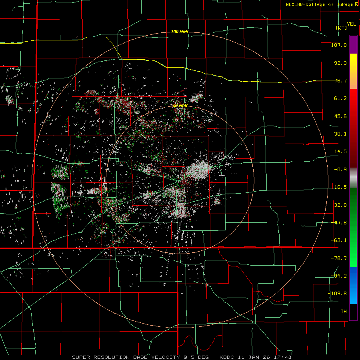Click the -109.8 legend value
The height and width of the screenshot is (360, 360).
point(337,294)
